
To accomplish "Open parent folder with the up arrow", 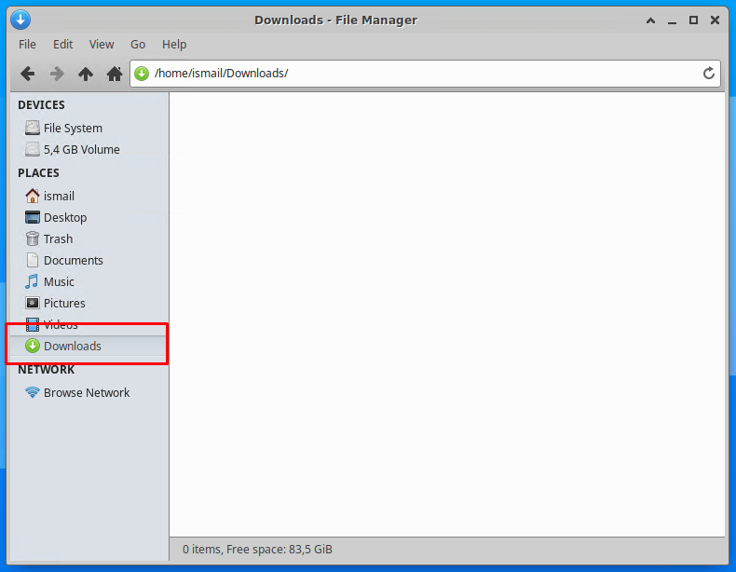I will tap(86, 74).
